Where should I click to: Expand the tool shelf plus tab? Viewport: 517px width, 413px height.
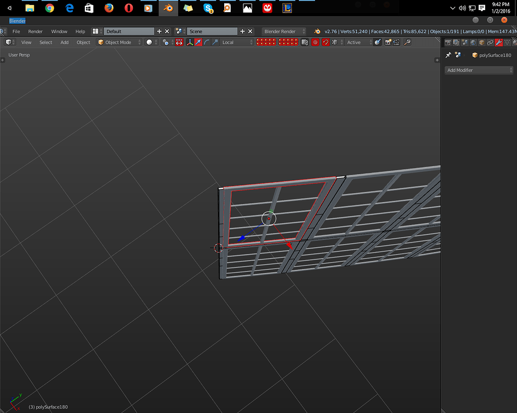[x=3, y=60]
